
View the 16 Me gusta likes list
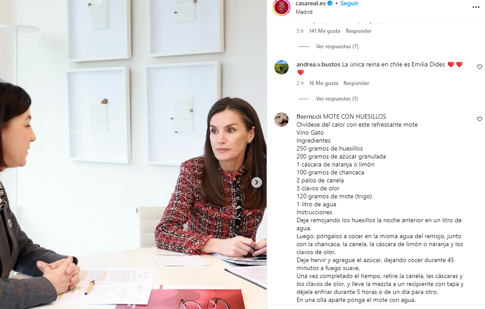pos(324,83)
